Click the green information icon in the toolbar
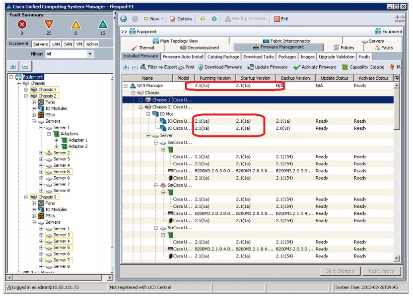413x299 pixels. click(x=214, y=19)
